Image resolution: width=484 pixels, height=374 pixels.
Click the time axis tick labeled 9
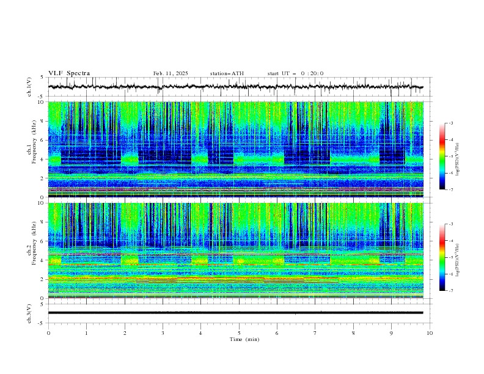[x=391, y=333]
